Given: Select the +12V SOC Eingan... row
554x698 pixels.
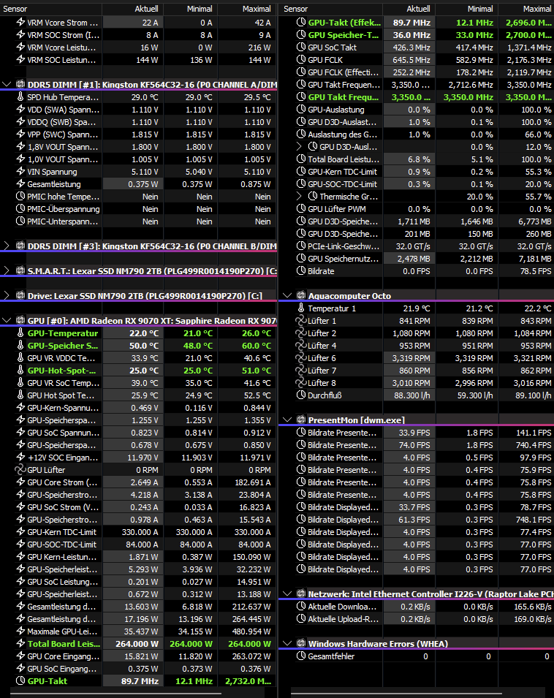Looking at the screenshot, I should [x=138, y=458].
